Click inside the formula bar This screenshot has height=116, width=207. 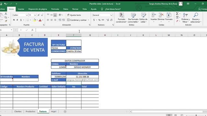coord(121,30)
